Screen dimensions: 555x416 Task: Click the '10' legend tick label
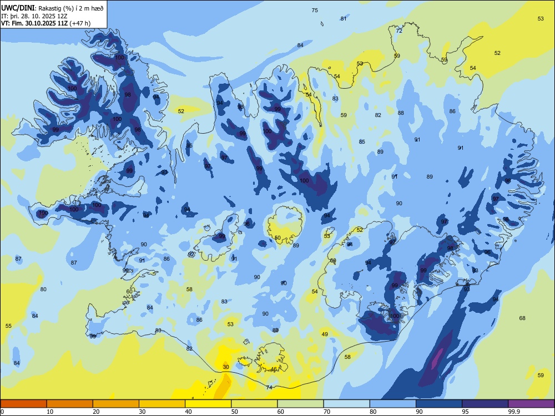50,412
